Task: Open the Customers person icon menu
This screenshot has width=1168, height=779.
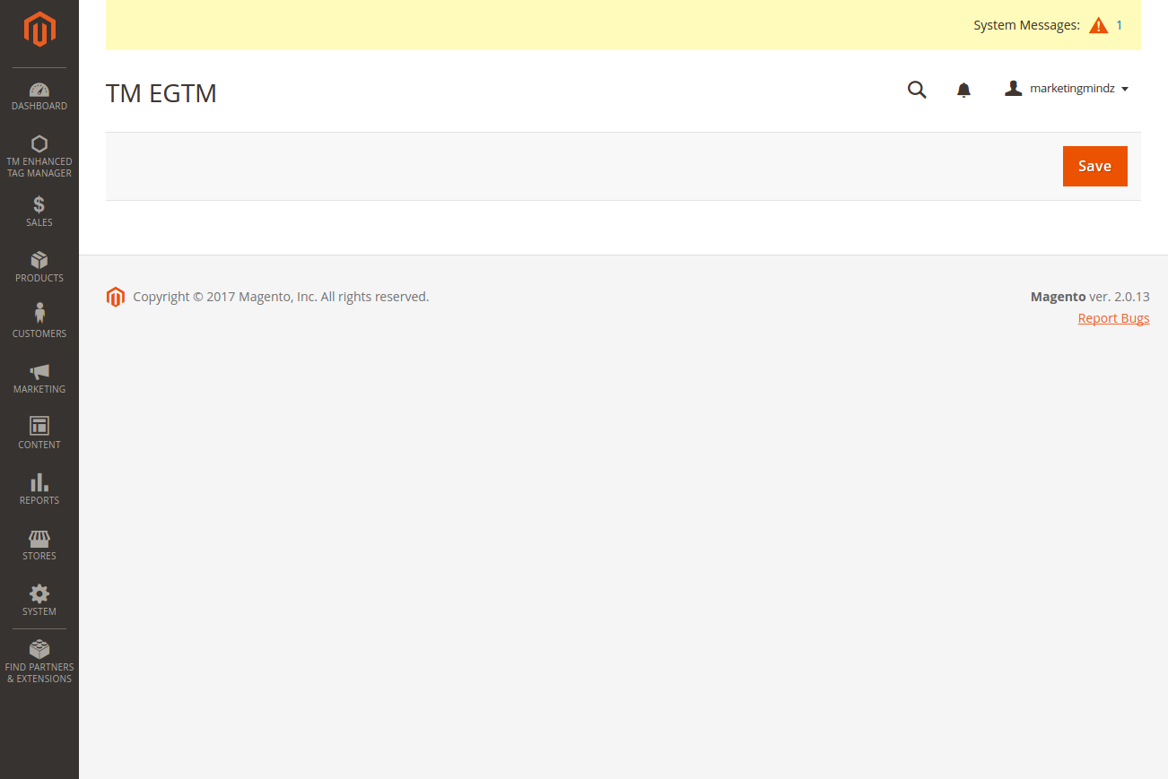Action: point(39,314)
